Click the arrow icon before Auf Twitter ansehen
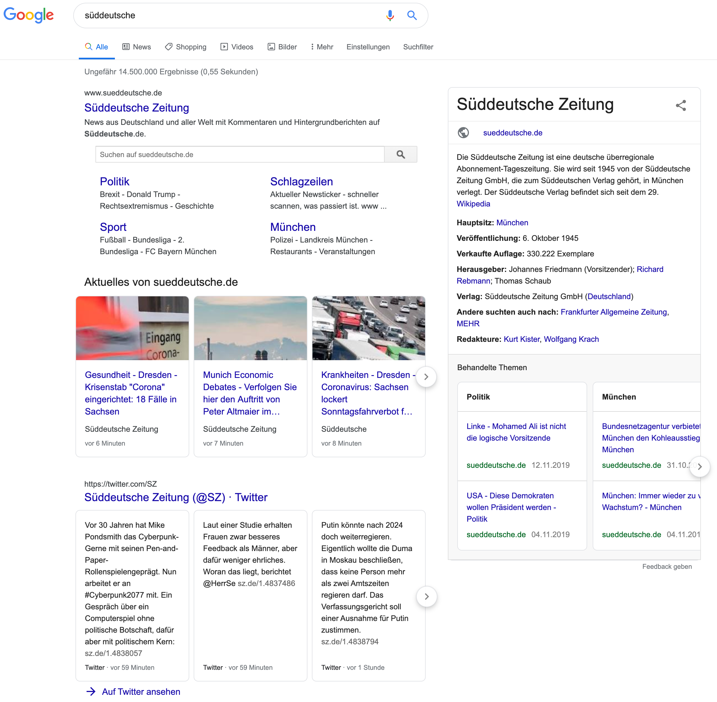 pyautogui.click(x=91, y=691)
